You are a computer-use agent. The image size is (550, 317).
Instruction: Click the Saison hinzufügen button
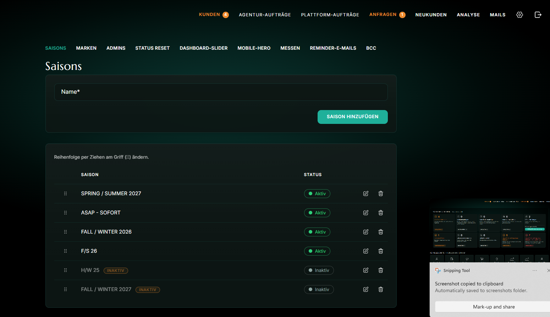click(353, 117)
